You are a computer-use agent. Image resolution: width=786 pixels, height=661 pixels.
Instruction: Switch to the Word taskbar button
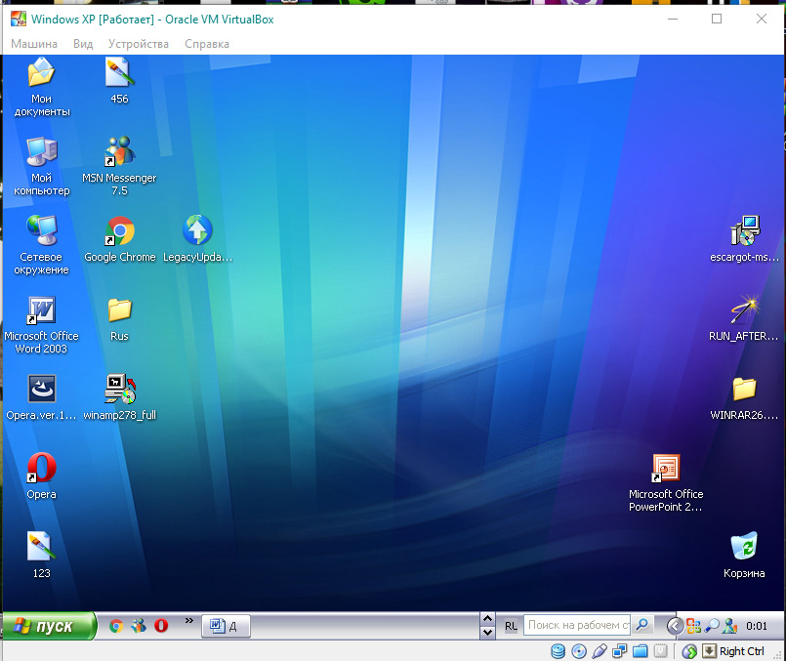(x=227, y=626)
